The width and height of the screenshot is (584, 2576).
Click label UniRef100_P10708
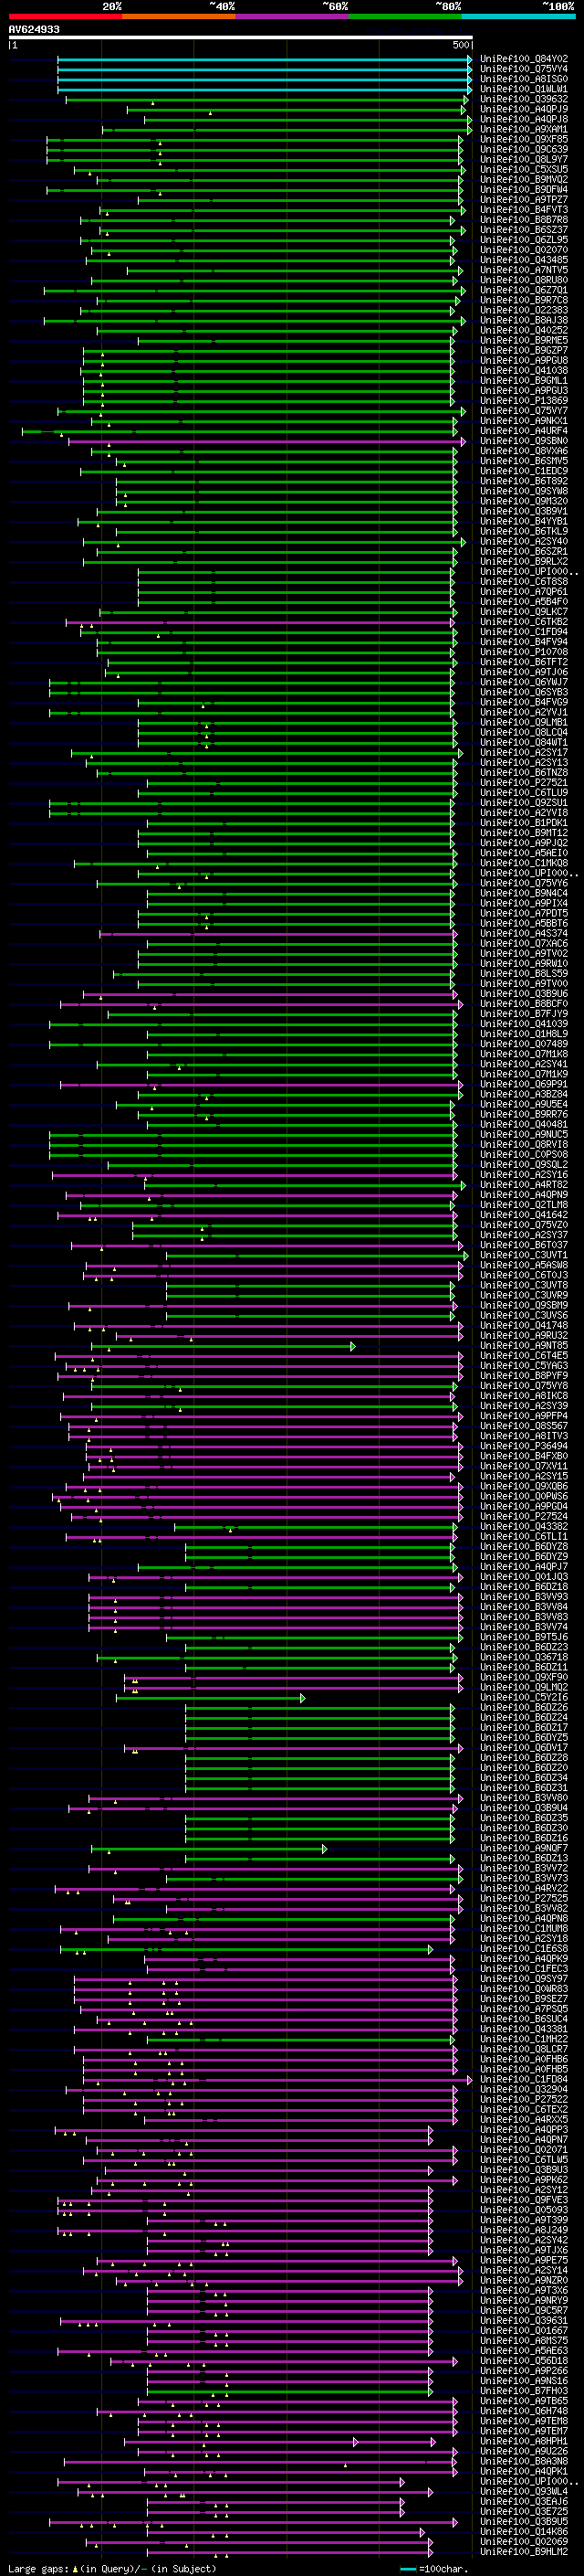point(524,652)
